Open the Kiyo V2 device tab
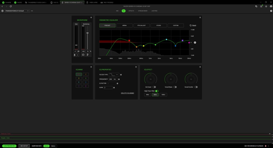273x148 pixels. [x=54, y=2]
